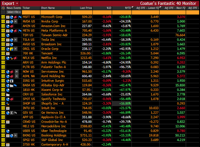Select the Adj EPS - Latest FQ column header

pos(148,8)
